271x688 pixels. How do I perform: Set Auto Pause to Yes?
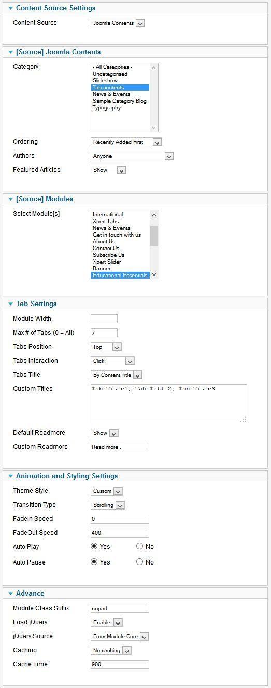click(94, 562)
